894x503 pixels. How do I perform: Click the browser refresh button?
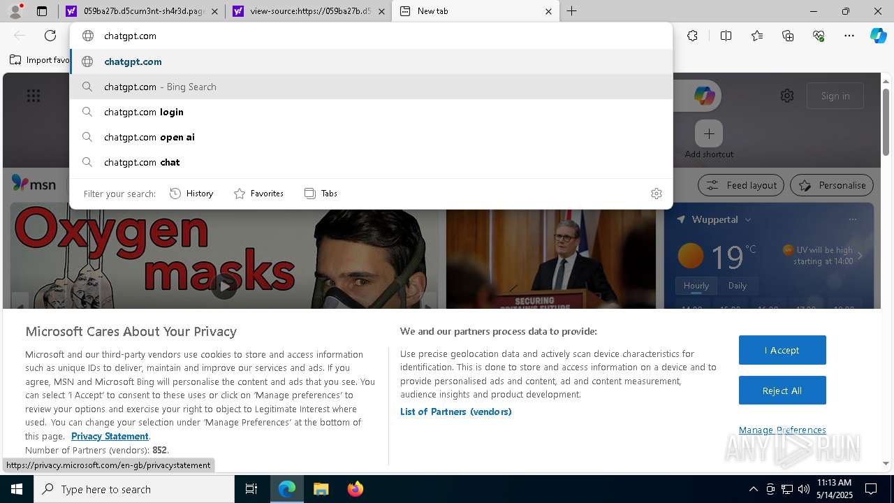point(50,36)
